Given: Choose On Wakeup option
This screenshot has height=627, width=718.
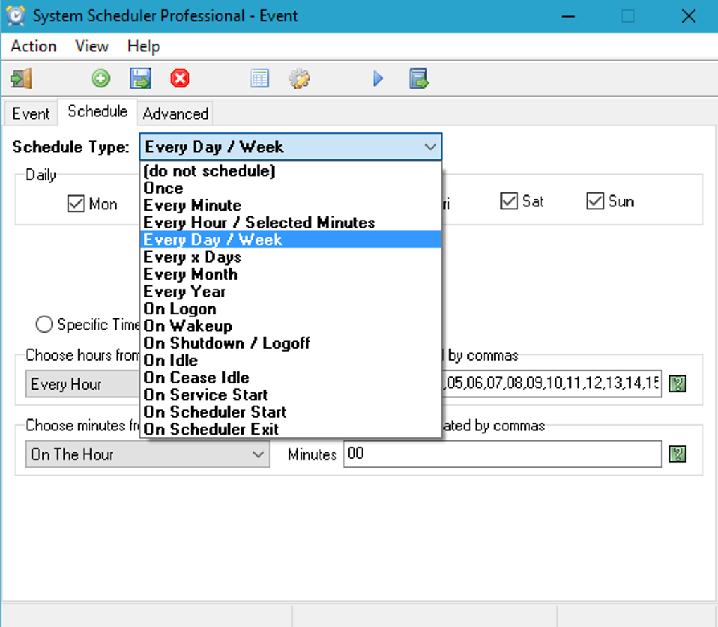Looking at the screenshot, I should click(x=291, y=326).
